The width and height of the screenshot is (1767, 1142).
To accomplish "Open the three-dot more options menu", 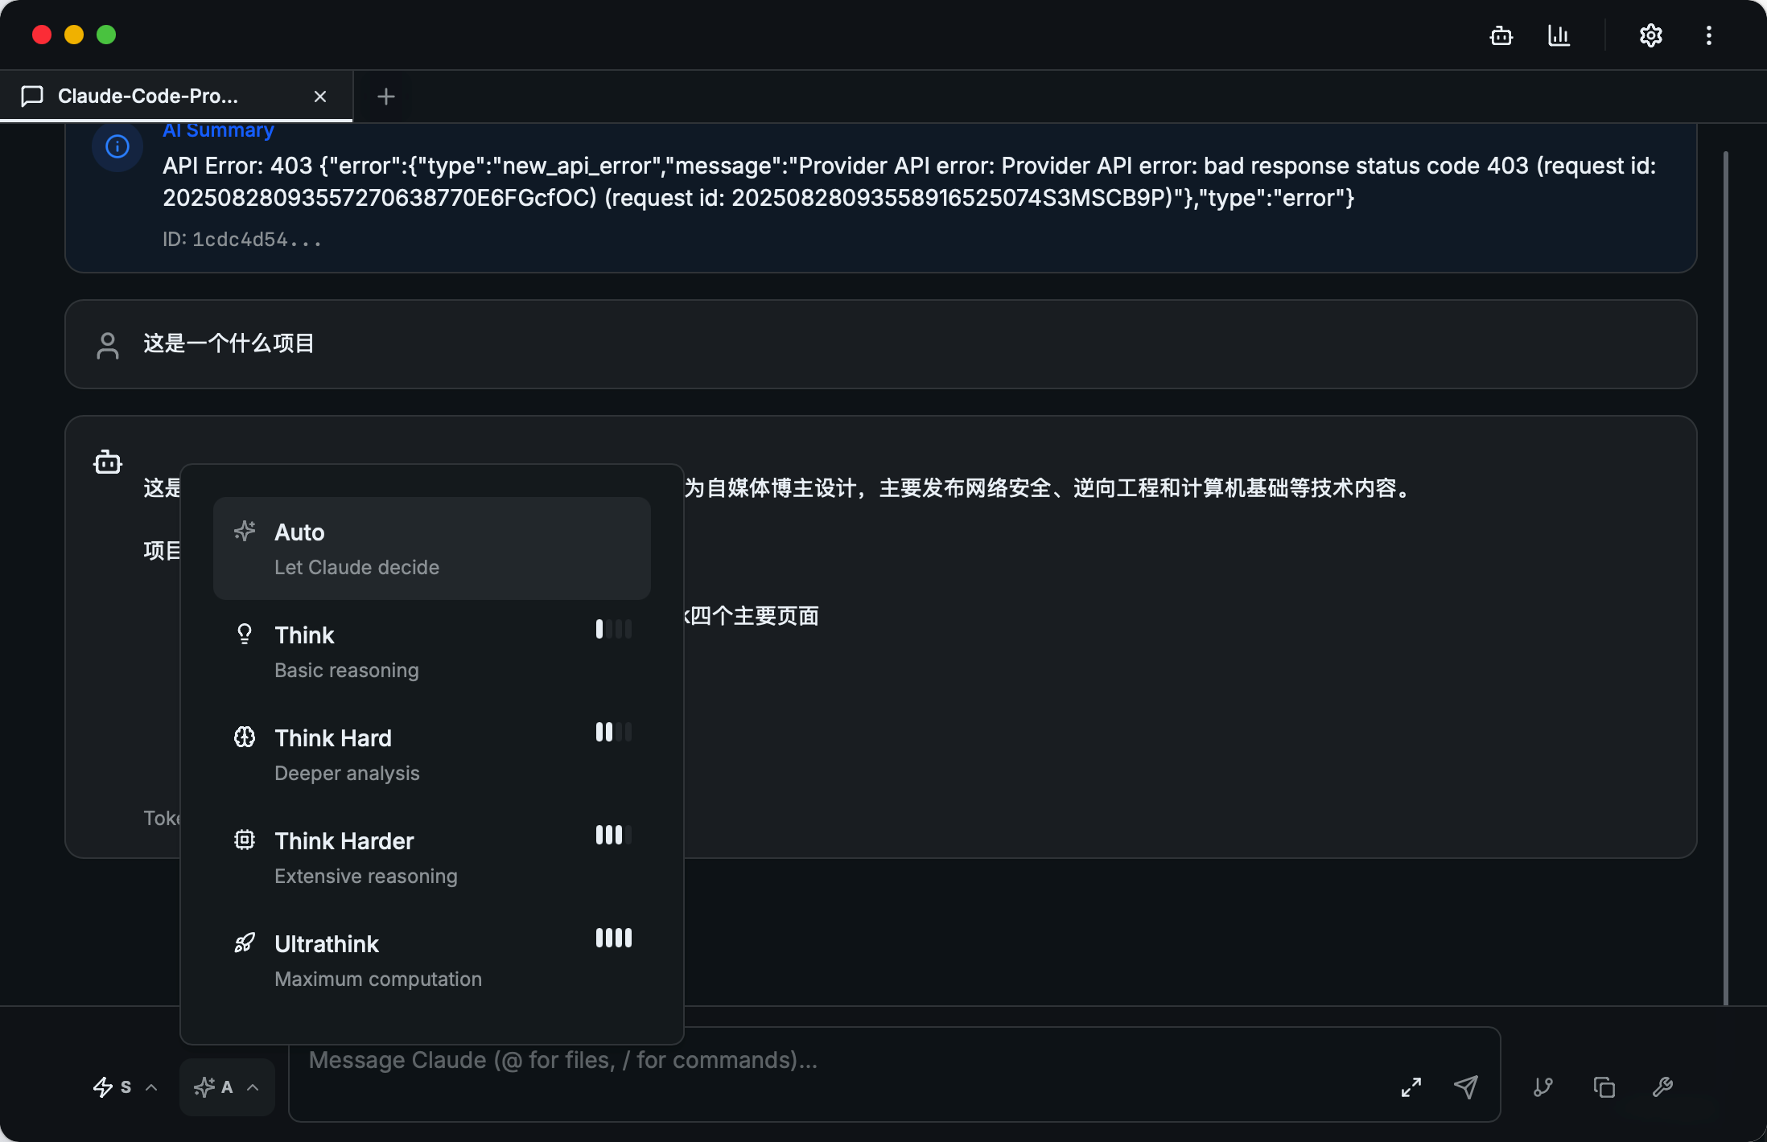I will point(1708,35).
